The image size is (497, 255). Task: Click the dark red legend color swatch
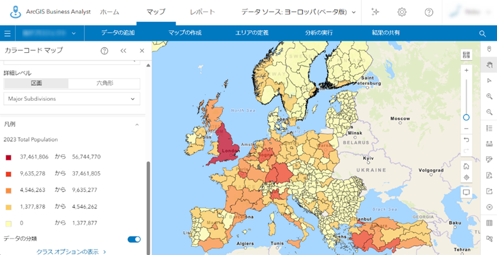click(8, 157)
